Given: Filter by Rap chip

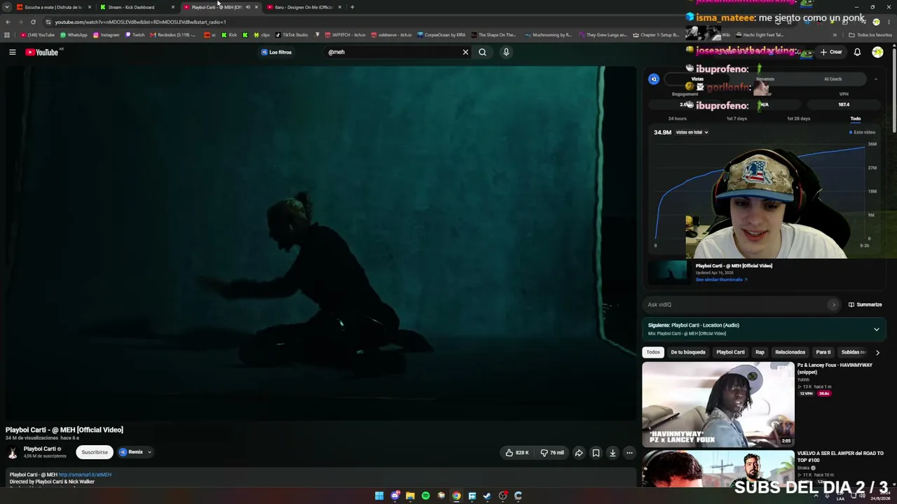Looking at the screenshot, I should tap(760, 352).
